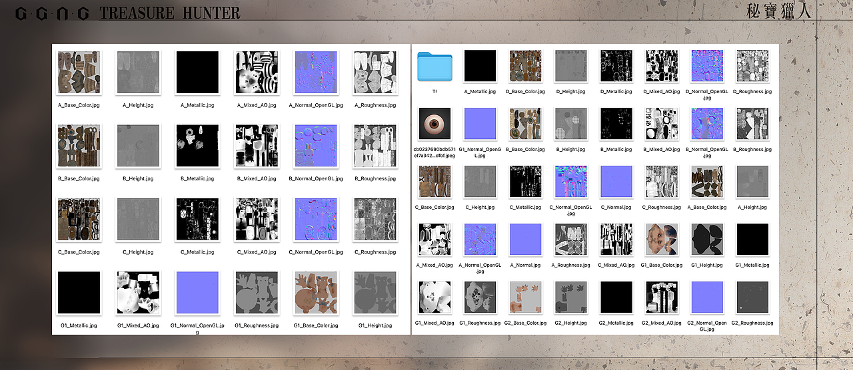This screenshot has width=853, height=370.
Task: Click A_Mixed_AO.jpg file name in right window
Action: (434, 265)
